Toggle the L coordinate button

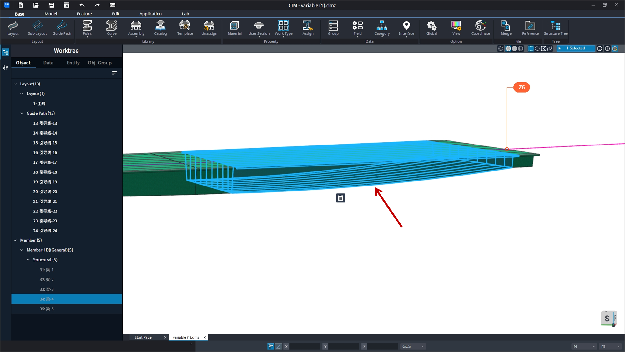(600, 48)
